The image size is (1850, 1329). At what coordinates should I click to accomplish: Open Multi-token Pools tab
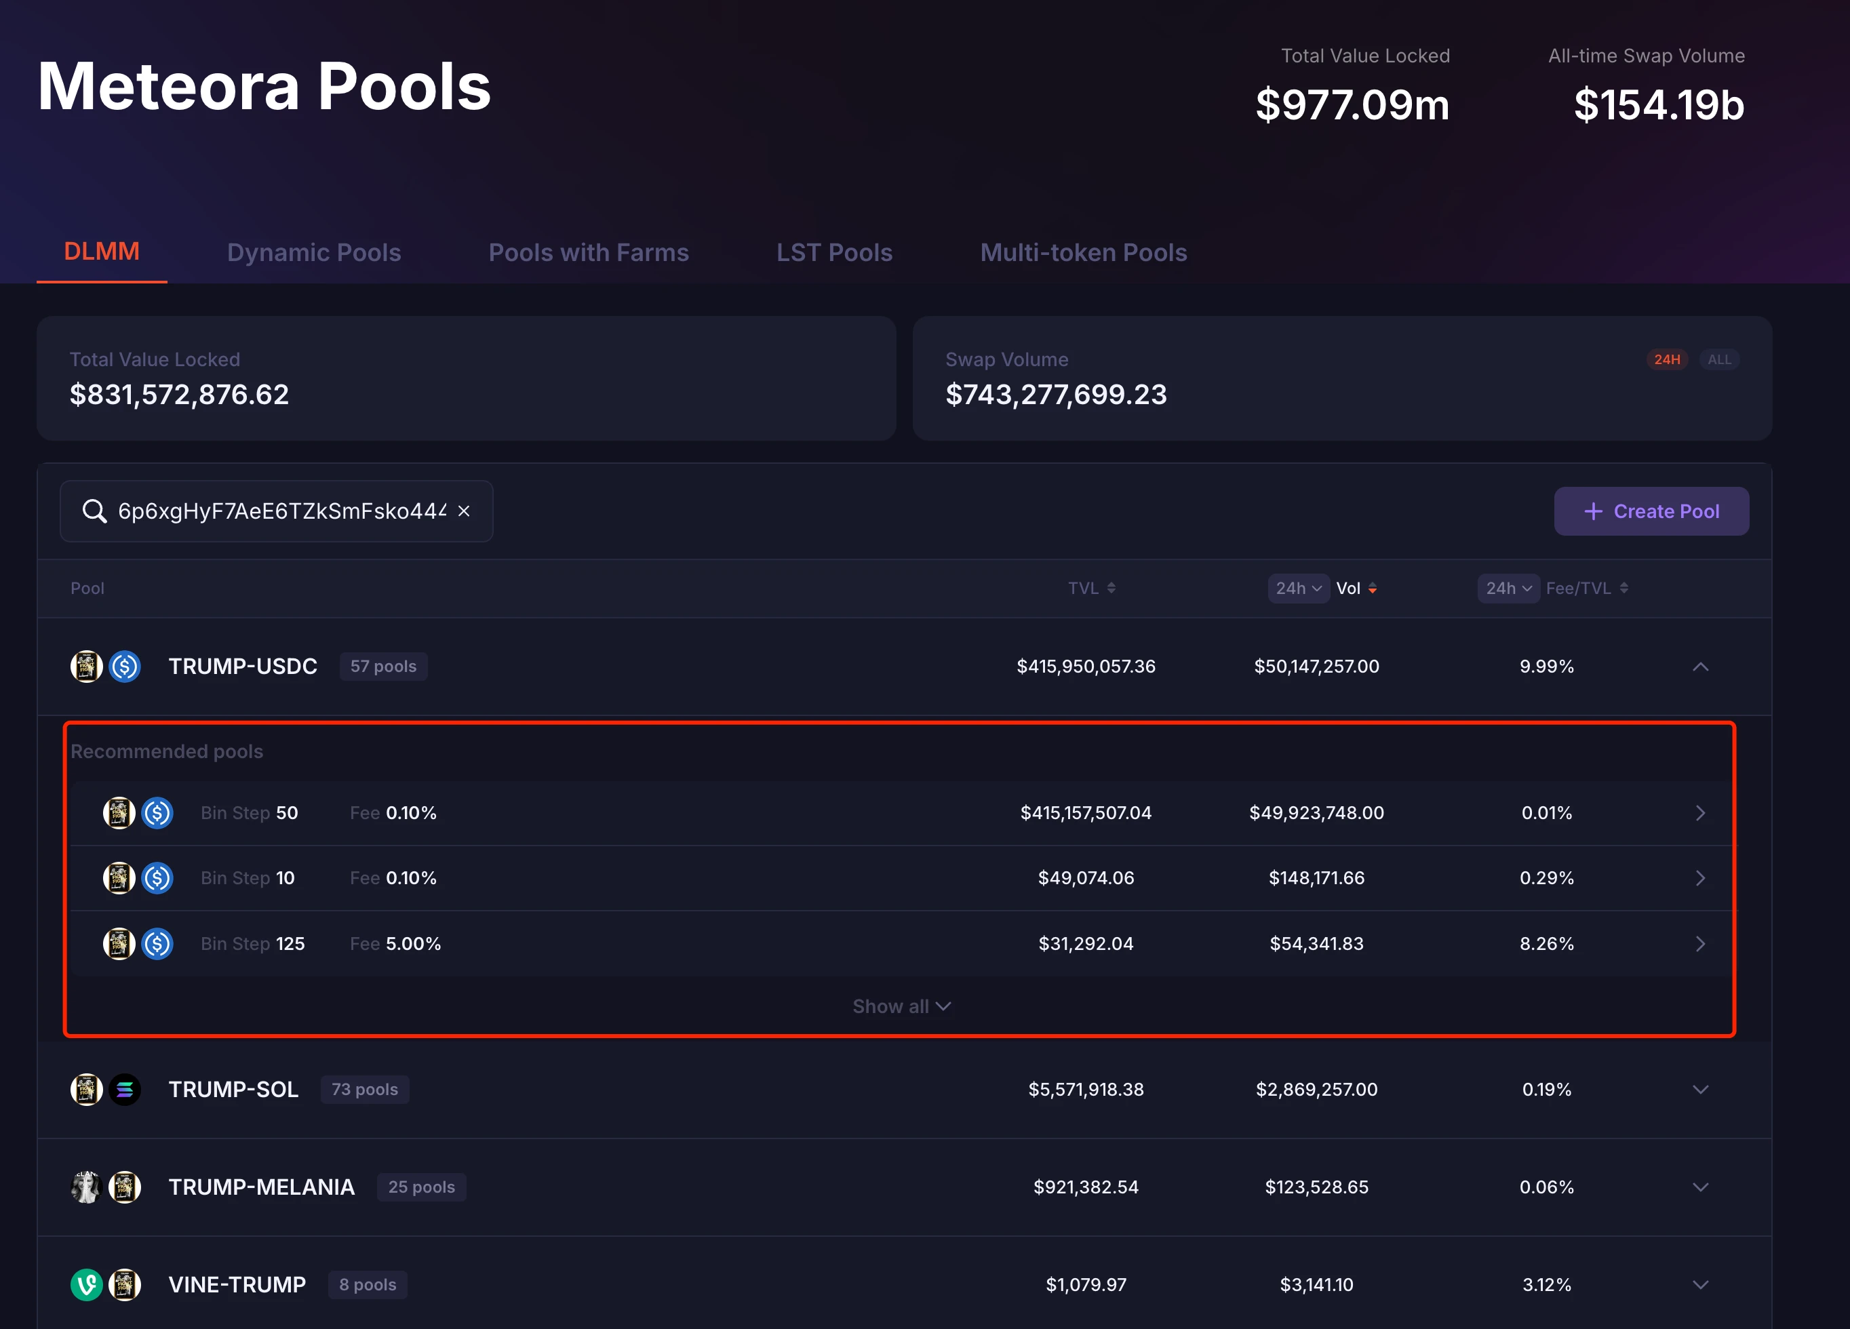click(1083, 252)
